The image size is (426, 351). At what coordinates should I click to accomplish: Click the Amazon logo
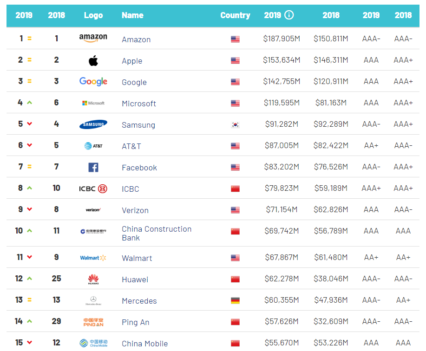(x=93, y=38)
